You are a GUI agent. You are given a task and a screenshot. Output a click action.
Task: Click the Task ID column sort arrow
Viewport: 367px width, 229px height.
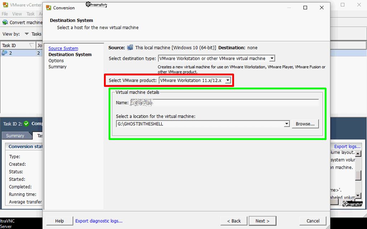pos(32,45)
